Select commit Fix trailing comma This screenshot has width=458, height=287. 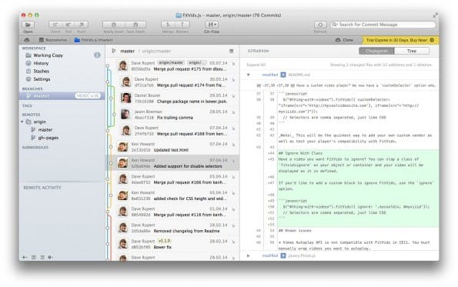(172, 115)
